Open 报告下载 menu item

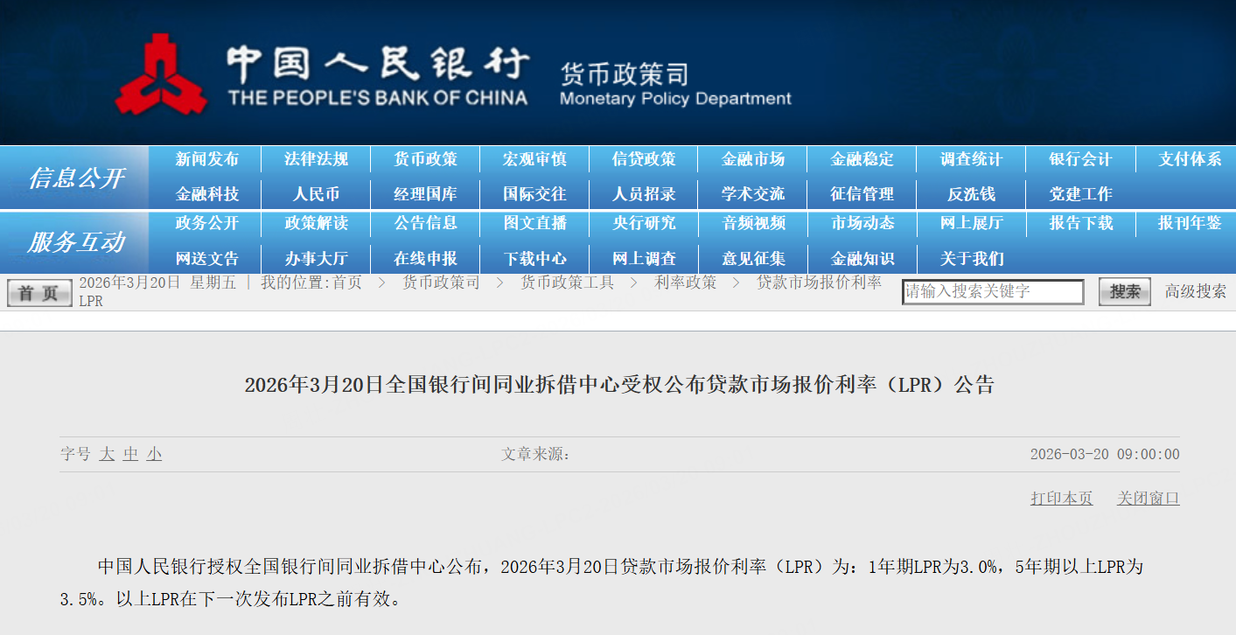coord(1081,223)
